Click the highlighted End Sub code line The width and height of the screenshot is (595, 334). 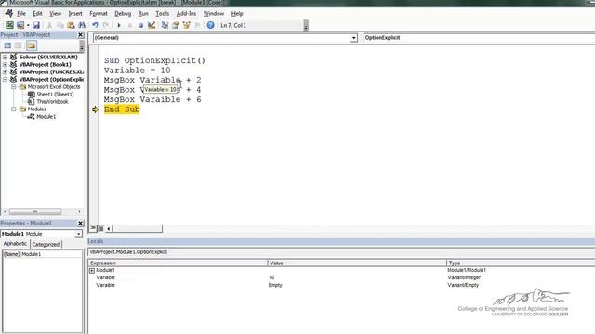[122, 109]
